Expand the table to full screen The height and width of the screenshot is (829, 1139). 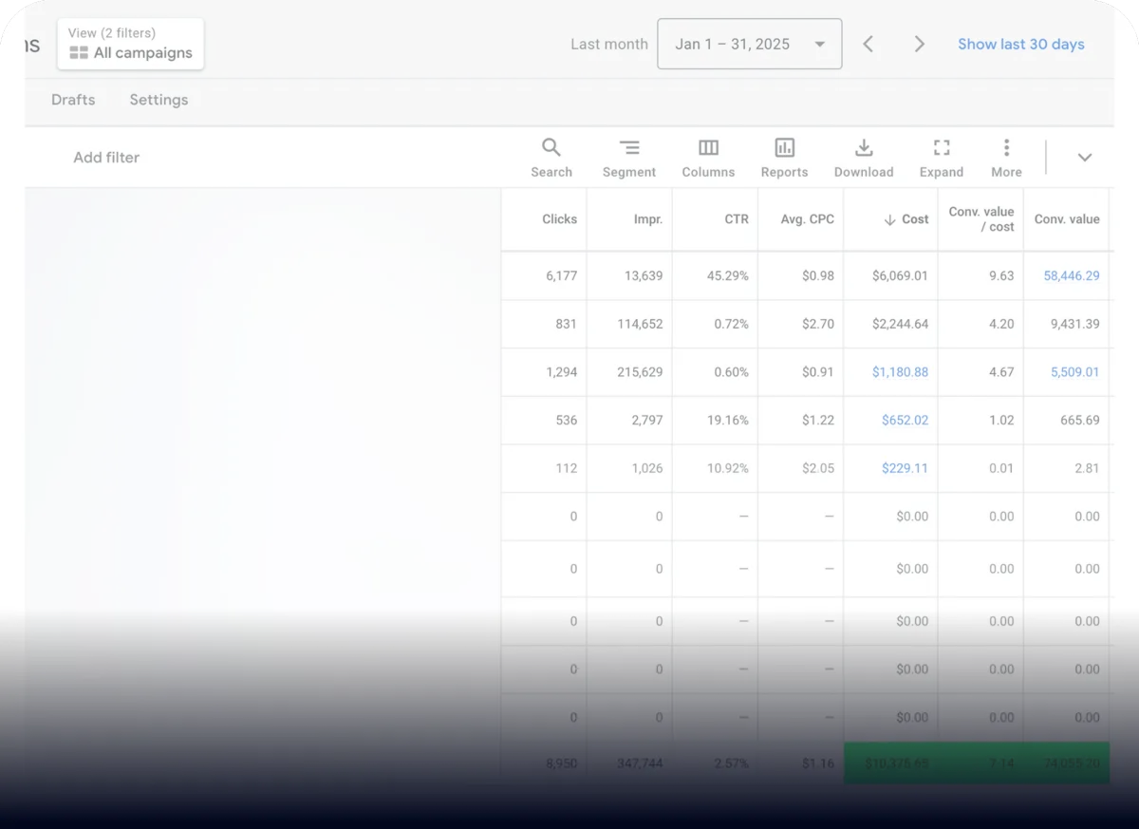(942, 158)
